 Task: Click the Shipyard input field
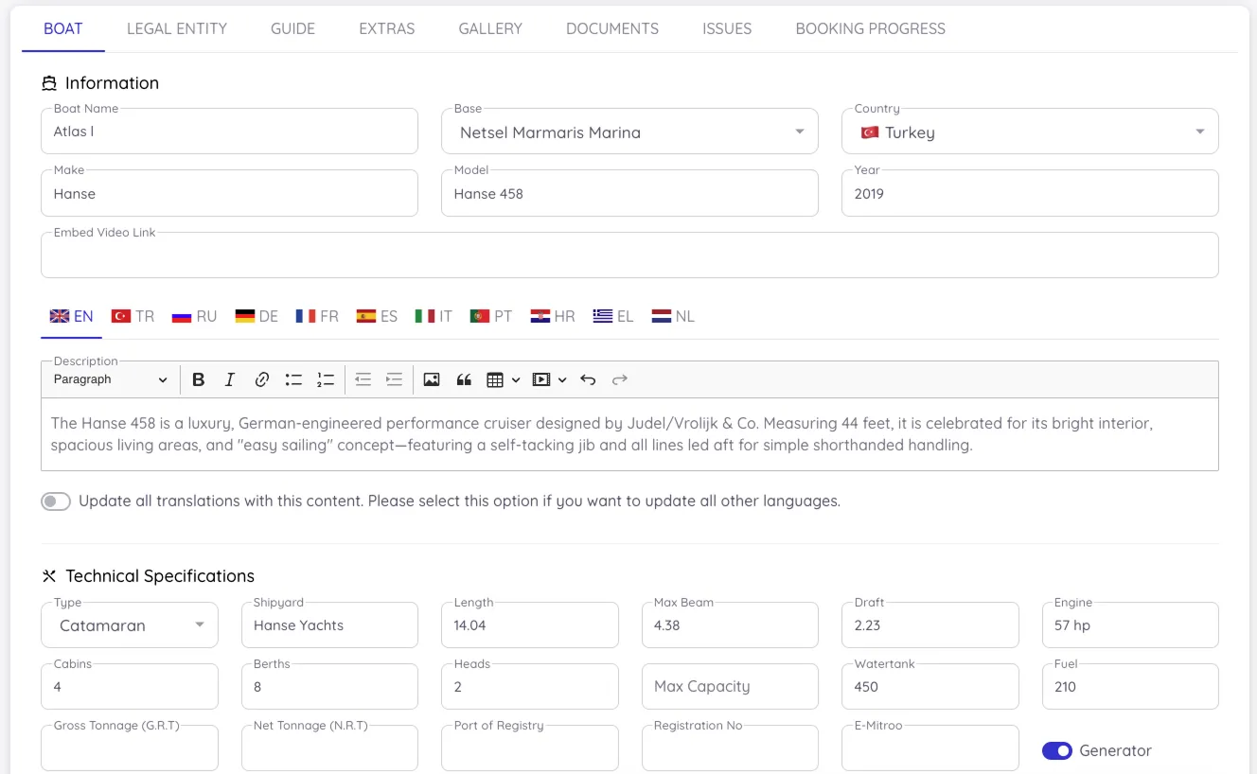pyautogui.click(x=329, y=625)
